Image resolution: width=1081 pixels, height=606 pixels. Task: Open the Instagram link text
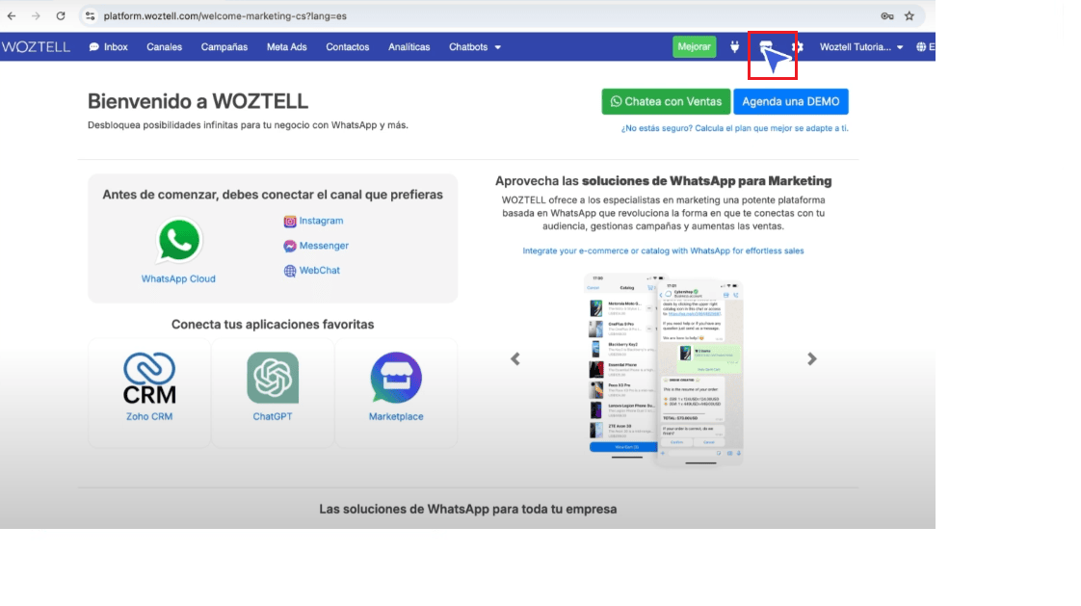(x=321, y=221)
